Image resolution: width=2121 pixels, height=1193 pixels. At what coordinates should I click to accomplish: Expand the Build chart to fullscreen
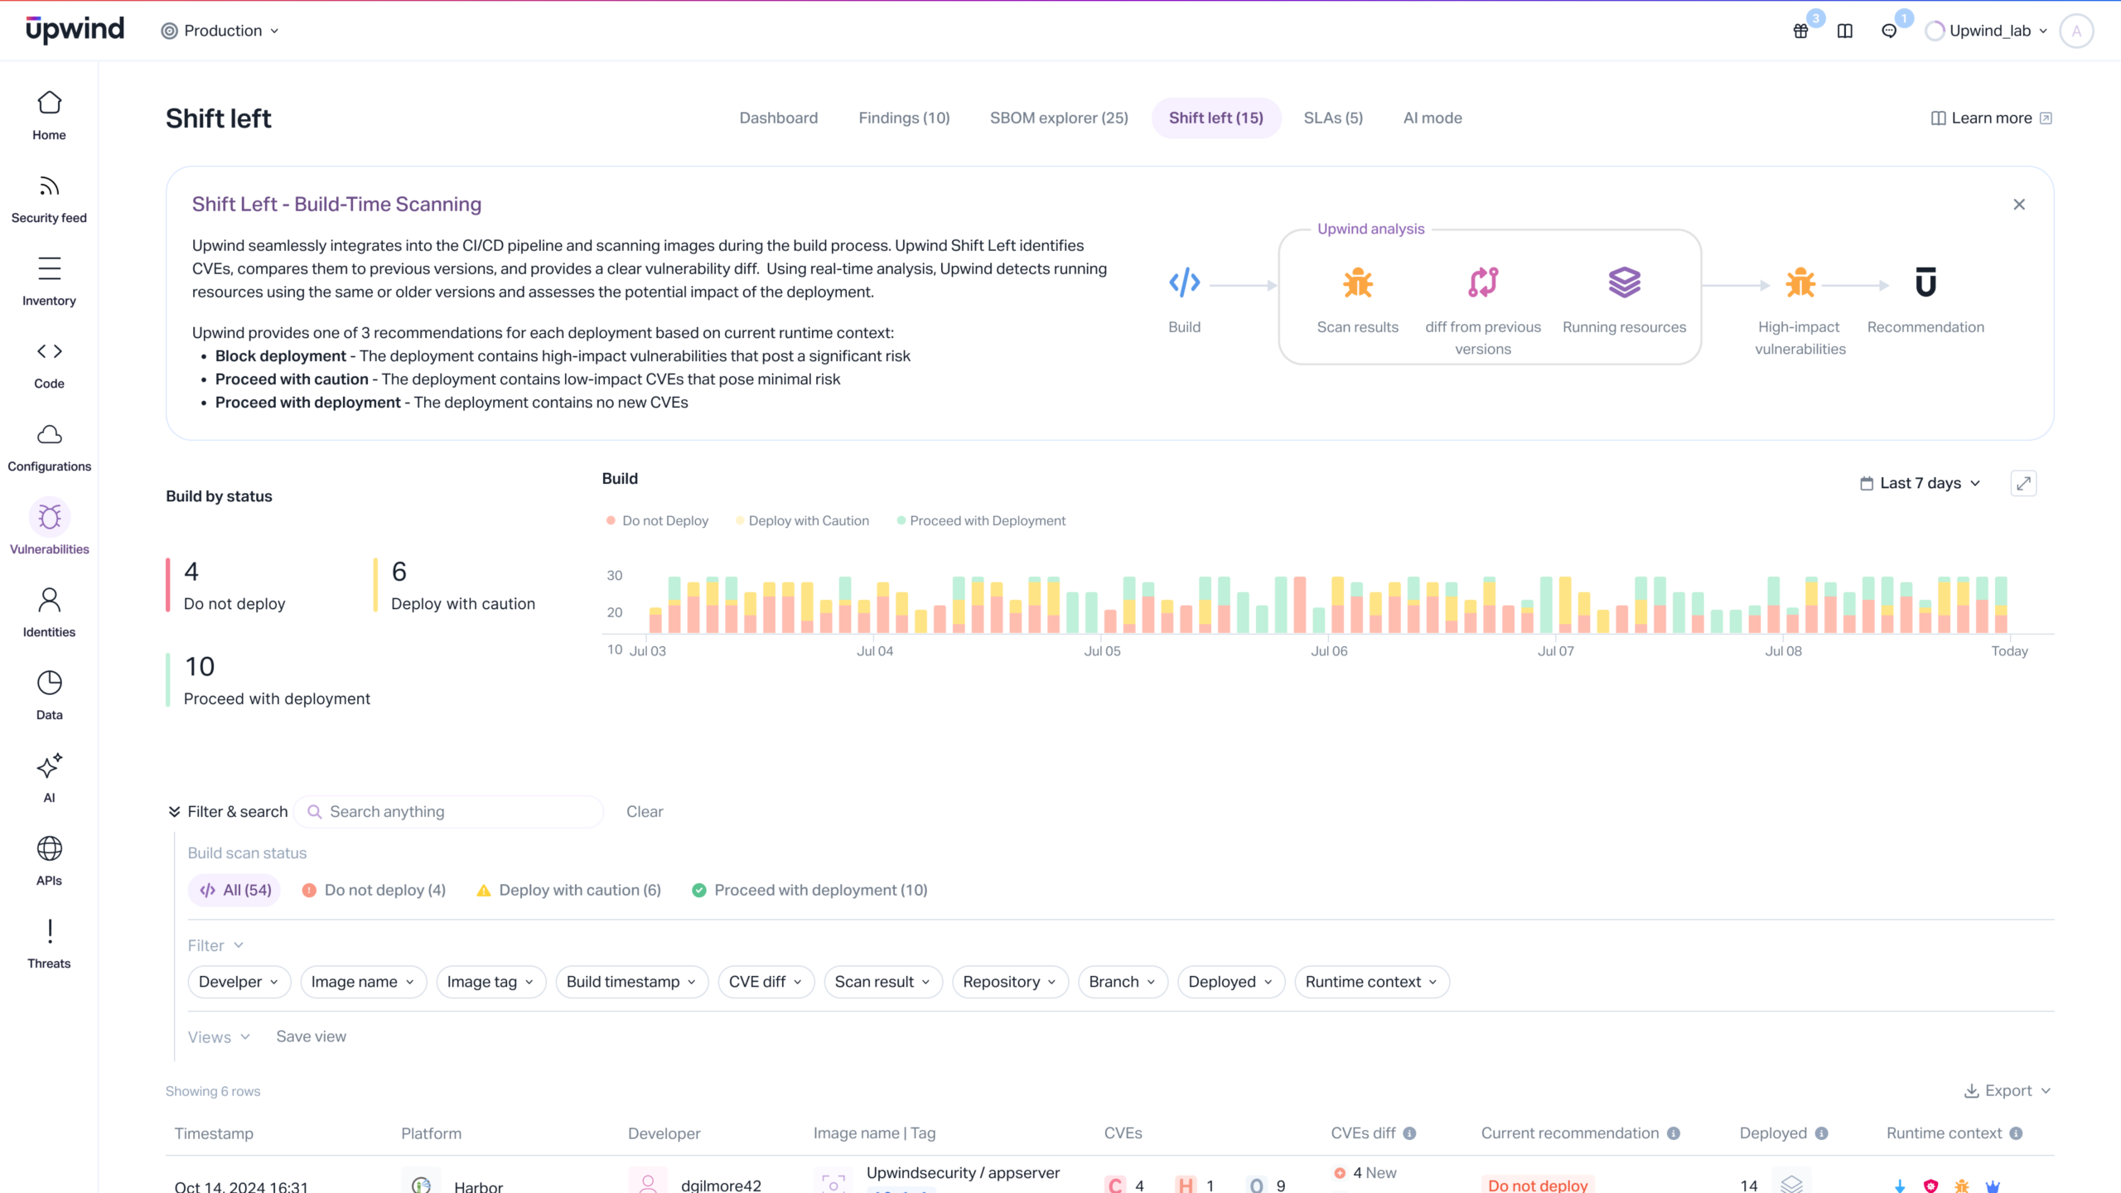(2023, 483)
